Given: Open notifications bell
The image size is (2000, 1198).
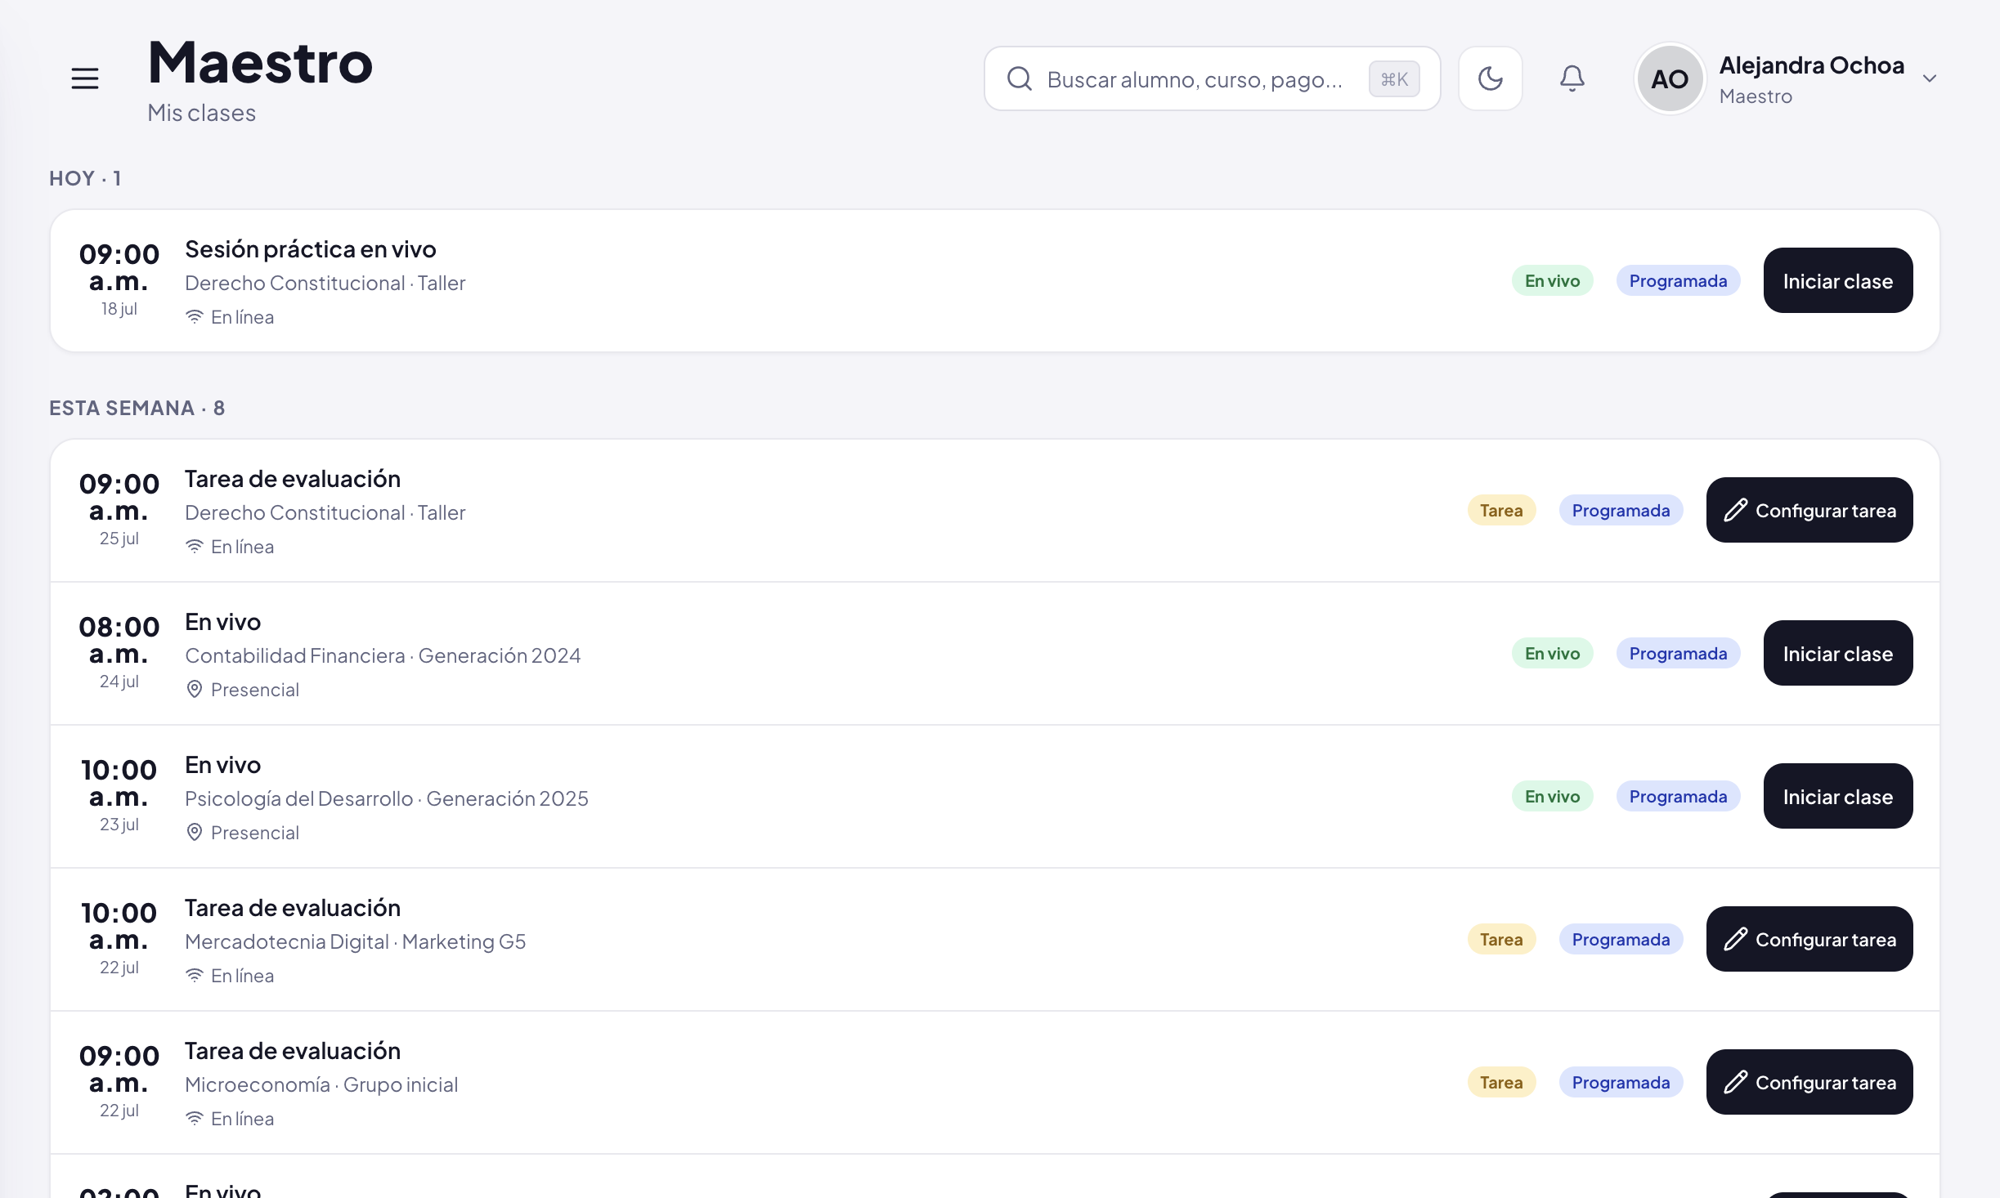Looking at the screenshot, I should pos(1572,78).
